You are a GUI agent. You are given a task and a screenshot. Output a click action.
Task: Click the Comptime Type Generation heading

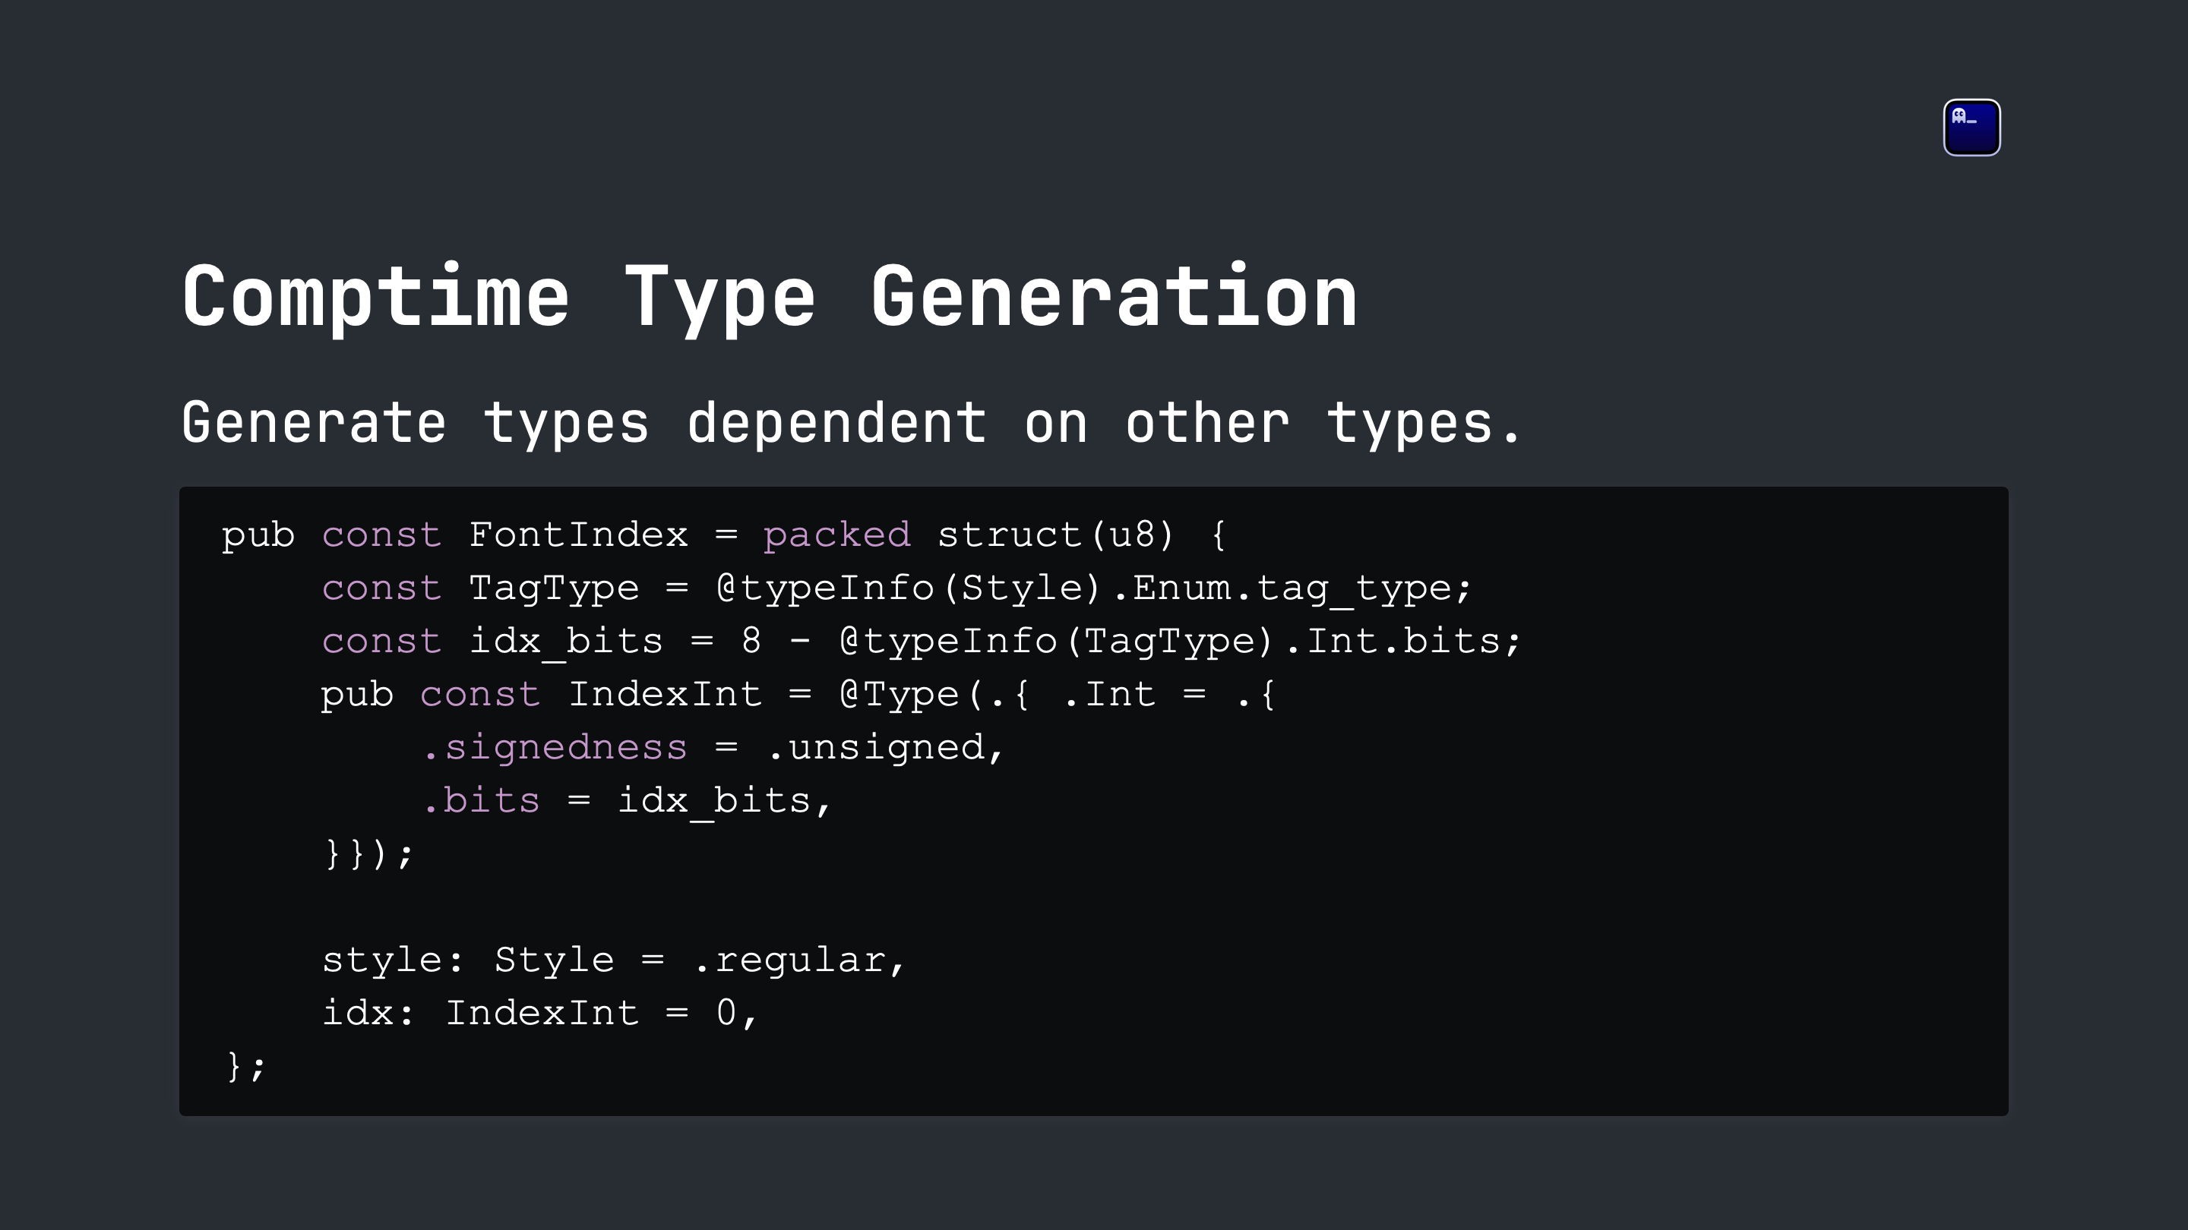point(770,297)
